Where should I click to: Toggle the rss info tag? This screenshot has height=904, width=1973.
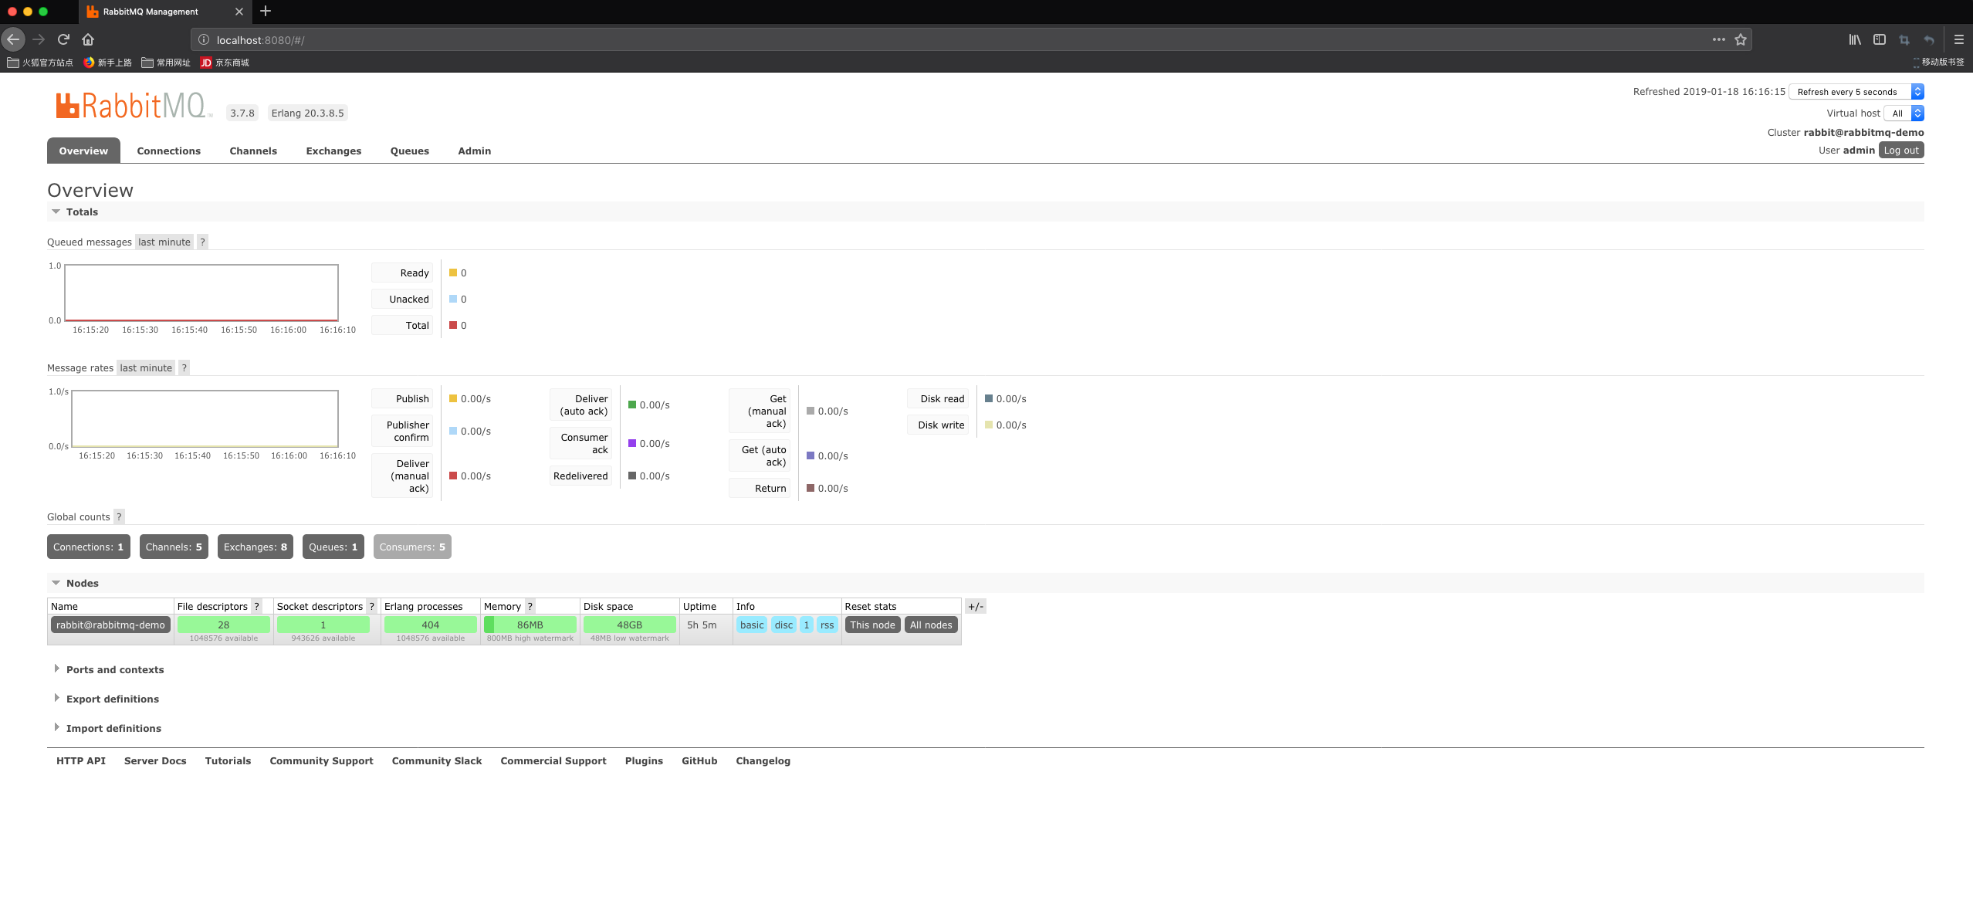coord(827,625)
